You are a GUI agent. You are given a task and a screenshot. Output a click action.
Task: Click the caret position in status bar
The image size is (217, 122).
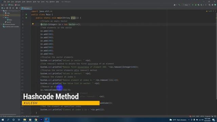[x=194, y=117]
